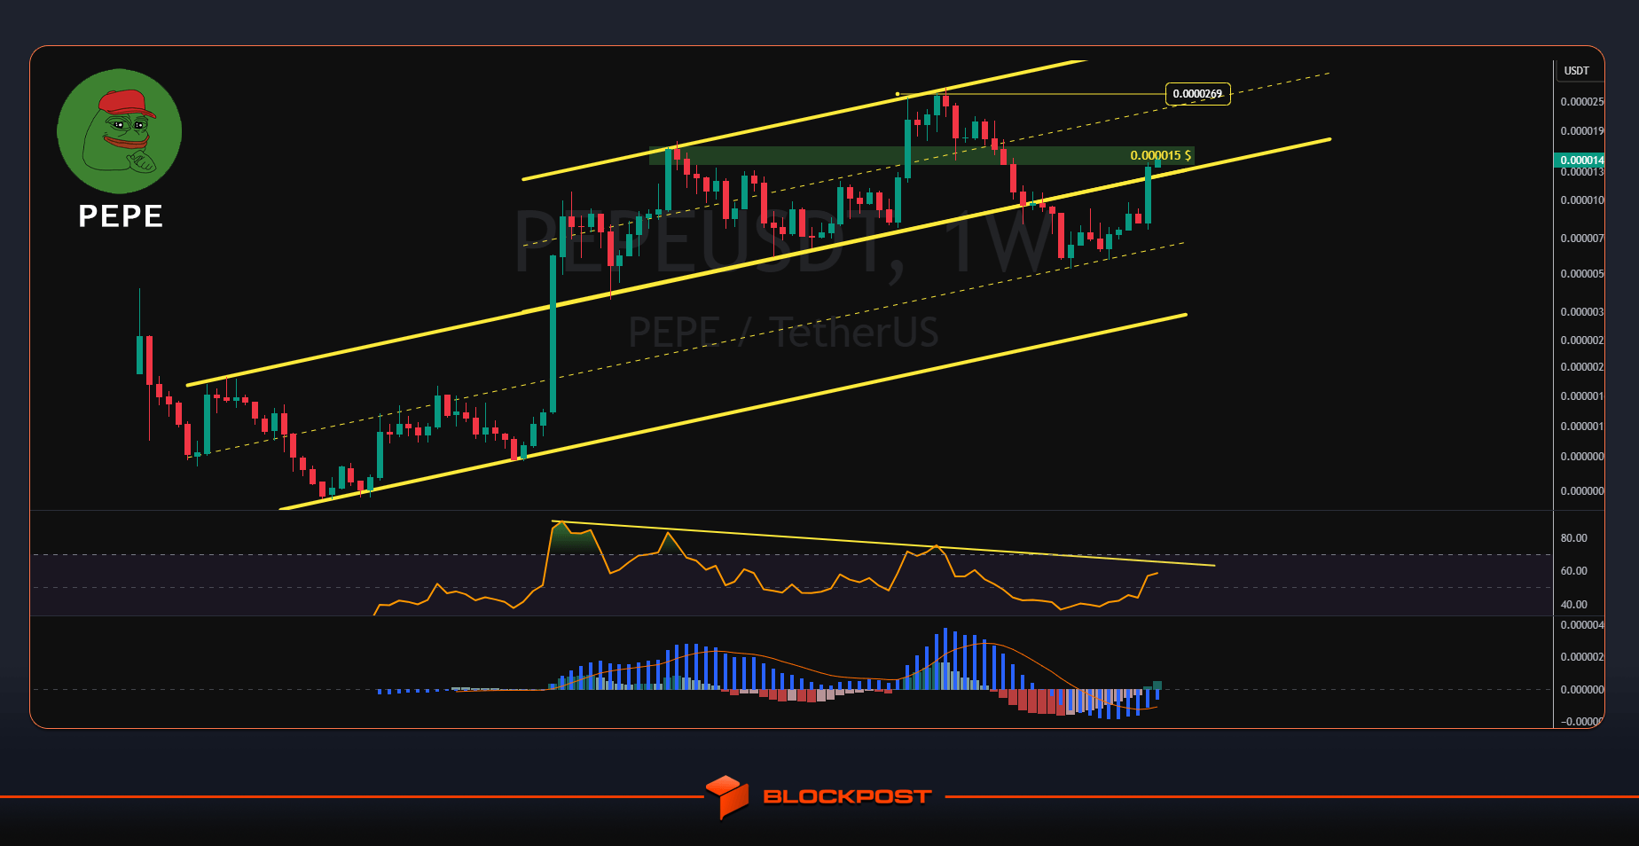Image resolution: width=1639 pixels, height=846 pixels.
Task: Click the PEPE title label
Action: click(x=121, y=216)
